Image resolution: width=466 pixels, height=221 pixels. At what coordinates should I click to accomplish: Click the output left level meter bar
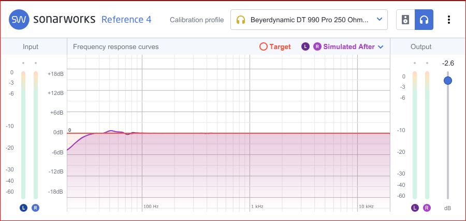(x=415, y=135)
